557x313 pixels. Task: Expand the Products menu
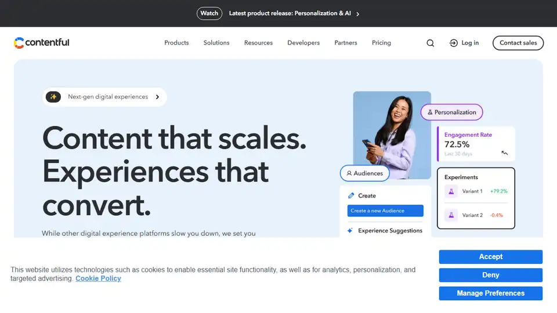point(176,43)
